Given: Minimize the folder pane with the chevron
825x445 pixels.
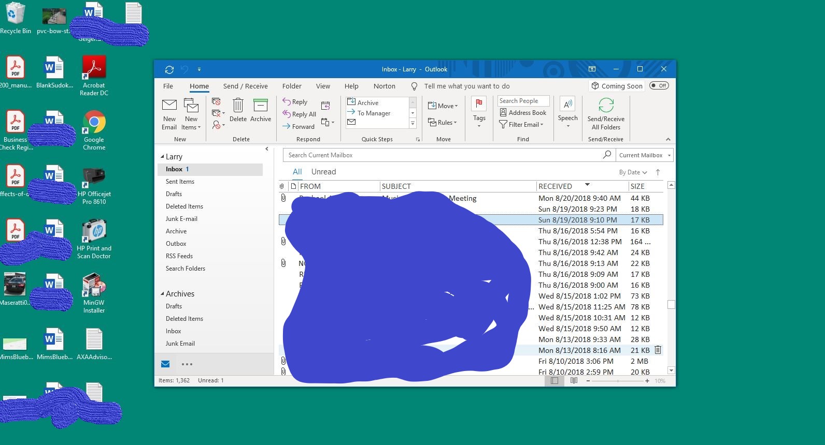Looking at the screenshot, I should tap(267, 149).
